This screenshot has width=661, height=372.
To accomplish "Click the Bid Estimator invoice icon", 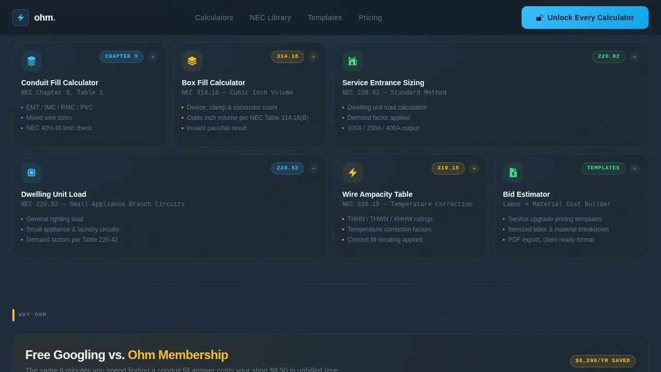I will point(513,173).
